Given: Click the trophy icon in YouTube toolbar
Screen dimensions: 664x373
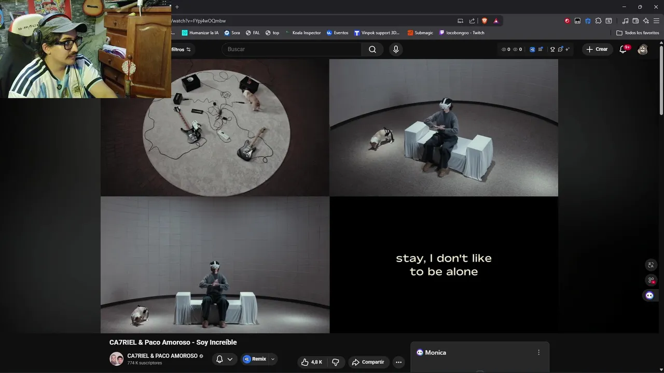Looking at the screenshot, I should [552, 49].
